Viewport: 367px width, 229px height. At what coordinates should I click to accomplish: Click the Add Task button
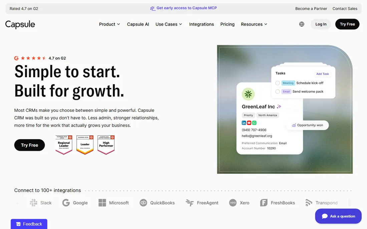click(323, 74)
